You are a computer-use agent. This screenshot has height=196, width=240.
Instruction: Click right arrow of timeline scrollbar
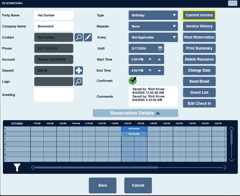(225, 167)
